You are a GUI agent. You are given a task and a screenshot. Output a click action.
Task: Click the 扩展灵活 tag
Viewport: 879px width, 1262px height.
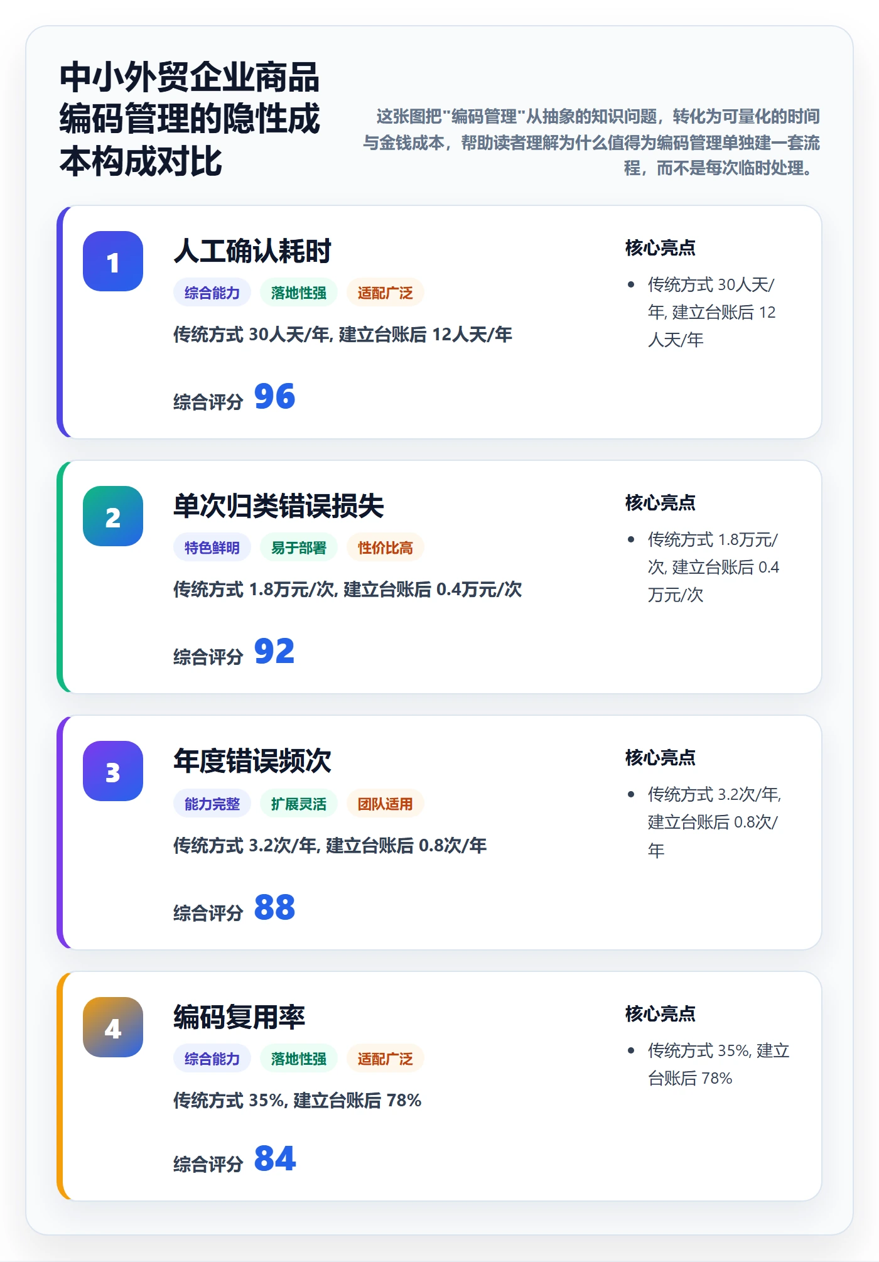pos(299,804)
